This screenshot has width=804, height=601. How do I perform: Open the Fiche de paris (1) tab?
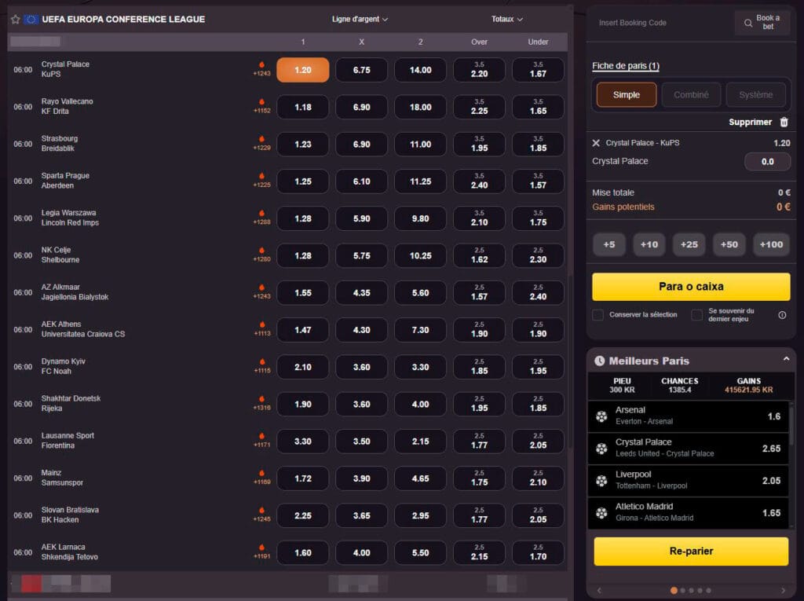pos(626,66)
